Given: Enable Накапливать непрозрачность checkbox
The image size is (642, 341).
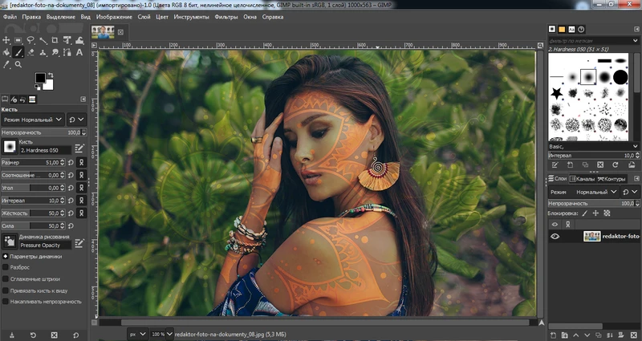Looking at the screenshot, I should 6,302.
